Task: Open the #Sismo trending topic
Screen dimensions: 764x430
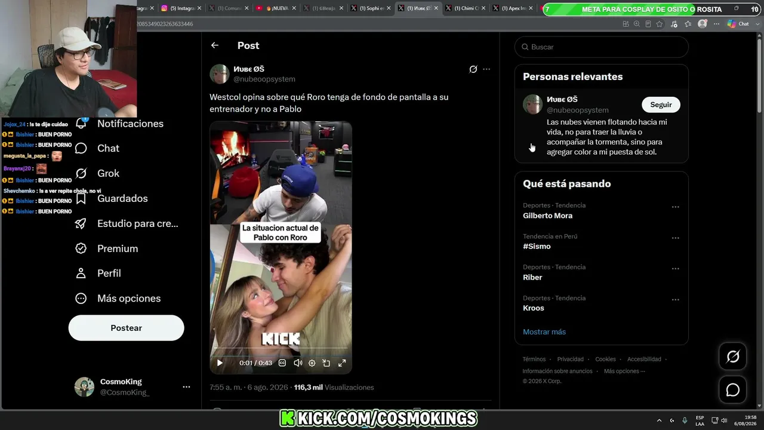Action: tap(537, 246)
